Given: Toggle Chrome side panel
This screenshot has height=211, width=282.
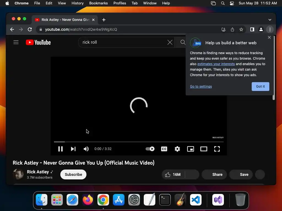Looking at the screenshot, I should pyautogui.click(x=252, y=29).
